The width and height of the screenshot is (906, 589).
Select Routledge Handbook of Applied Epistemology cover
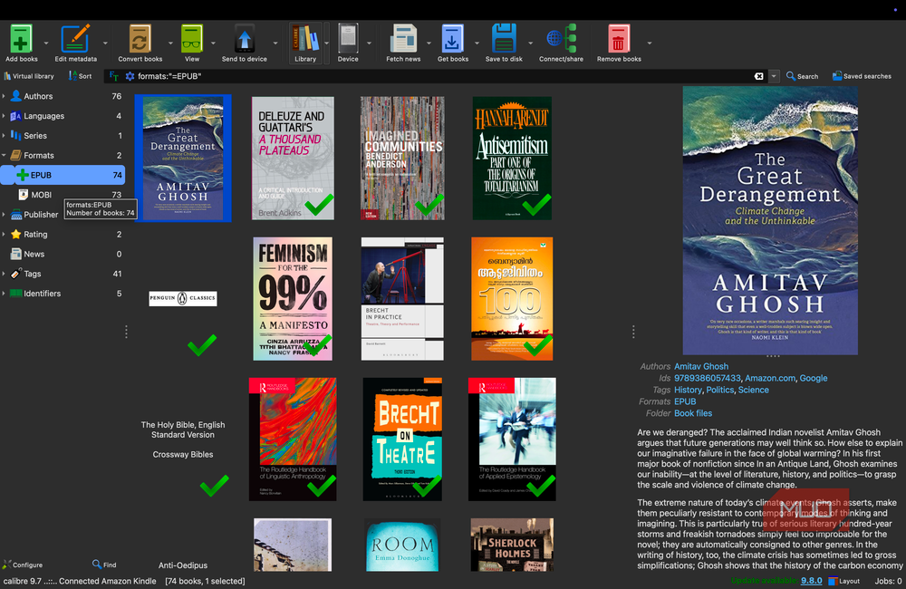pos(512,439)
